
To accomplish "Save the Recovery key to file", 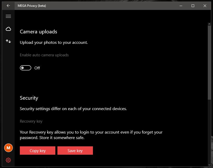I will tap(75, 151).
